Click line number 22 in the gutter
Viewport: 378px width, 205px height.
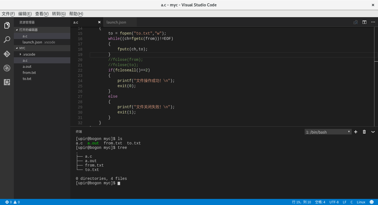tap(80, 70)
